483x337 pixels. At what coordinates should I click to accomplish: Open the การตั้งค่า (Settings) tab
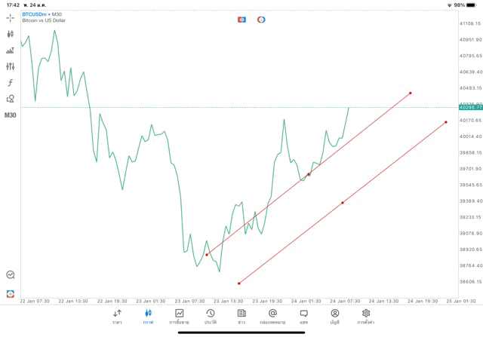click(x=366, y=316)
